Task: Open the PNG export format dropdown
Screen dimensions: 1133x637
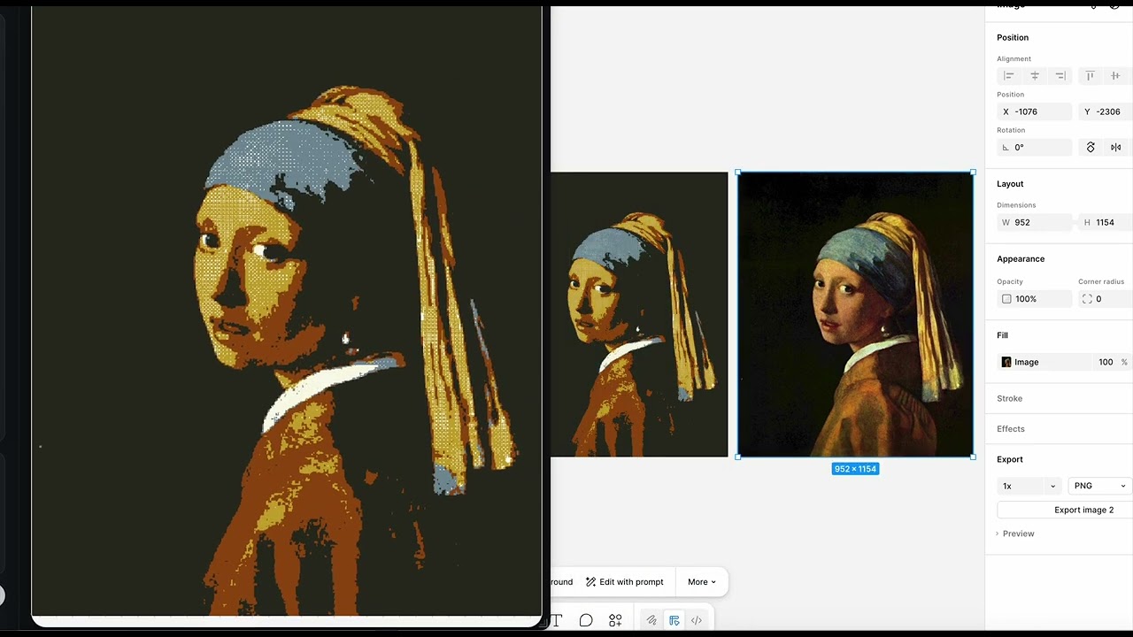Action: [1099, 486]
